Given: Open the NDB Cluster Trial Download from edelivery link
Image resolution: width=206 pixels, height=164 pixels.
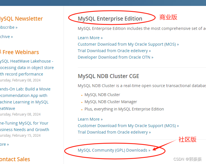Looking at the screenshot, I should (114, 132).
